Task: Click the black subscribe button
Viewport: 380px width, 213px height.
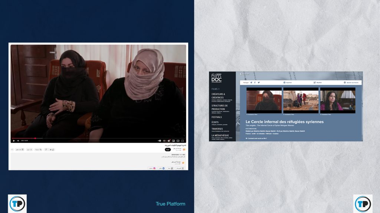Action: tap(168, 149)
